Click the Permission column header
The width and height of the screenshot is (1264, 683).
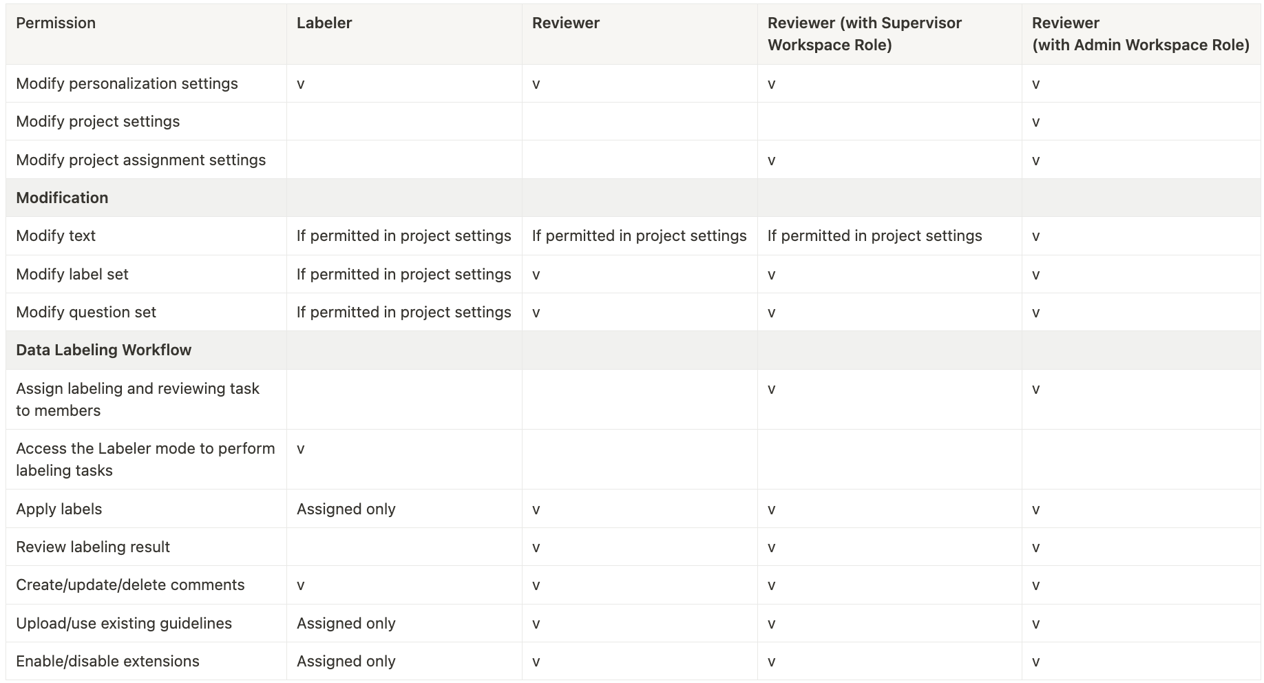(x=56, y=23)
